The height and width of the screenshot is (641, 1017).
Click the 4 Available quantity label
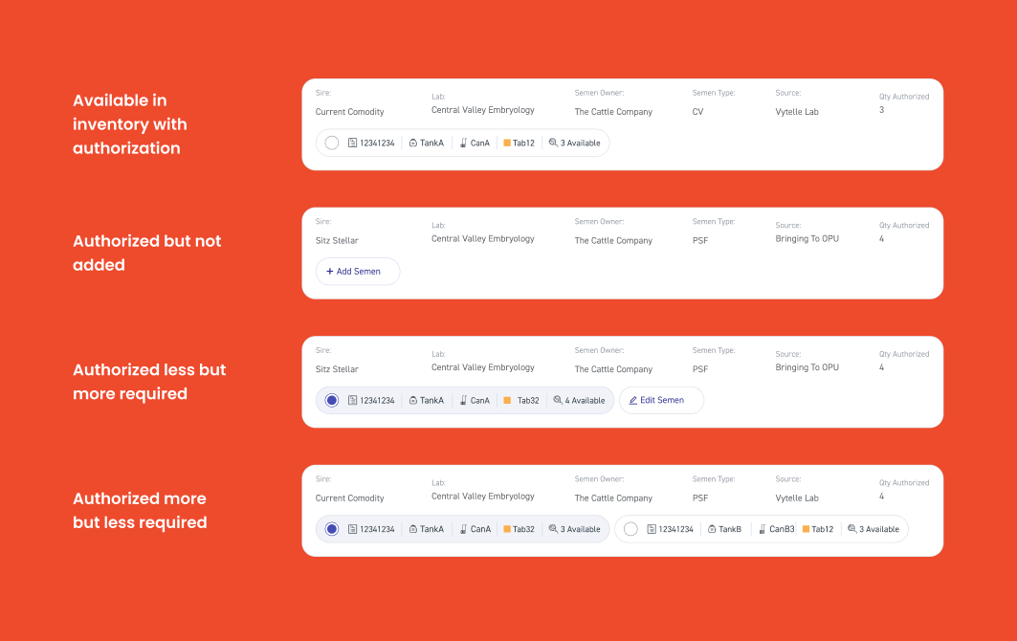pos(585,401)
